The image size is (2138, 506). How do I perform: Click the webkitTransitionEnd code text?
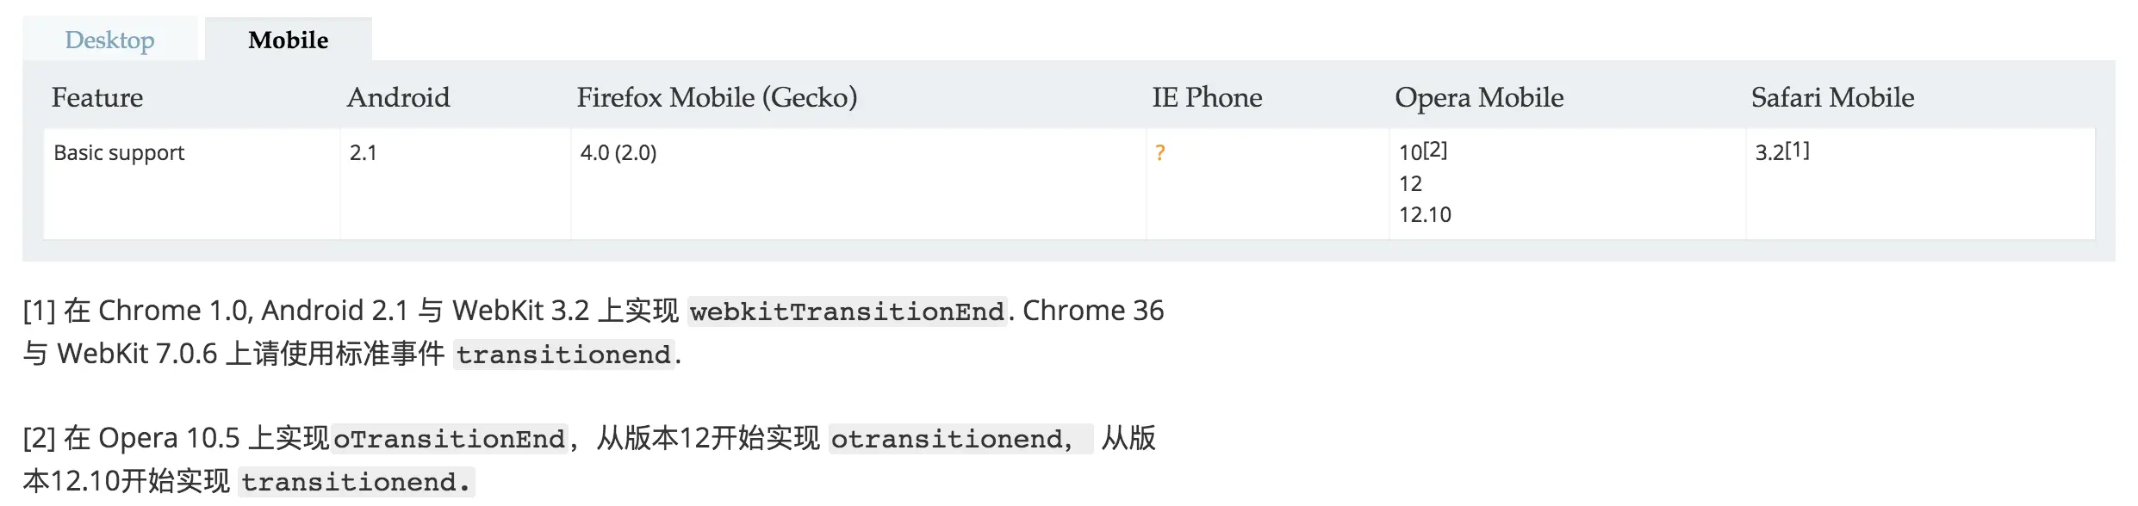[x=848, y=312]
